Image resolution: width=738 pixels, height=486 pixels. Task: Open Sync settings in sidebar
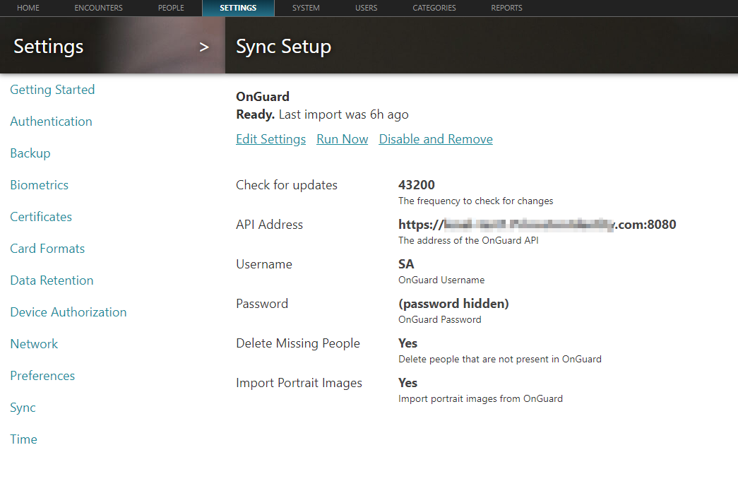click(23, 408)
